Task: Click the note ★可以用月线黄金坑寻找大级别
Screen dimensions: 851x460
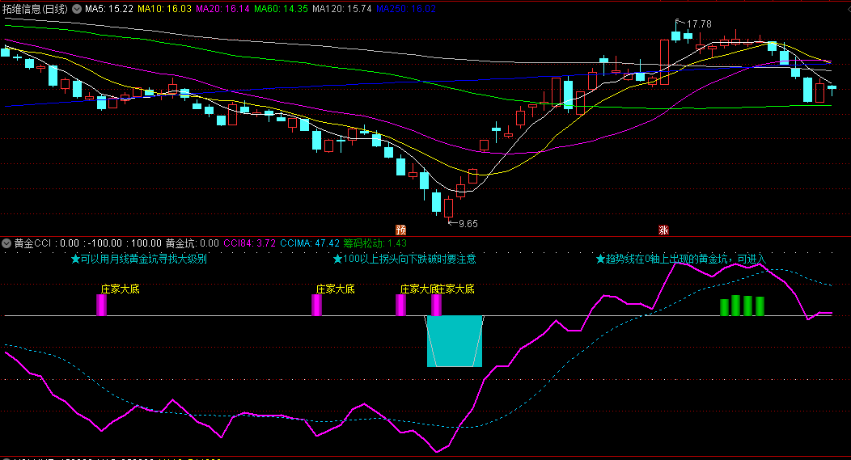Action: click(x=139, y=259)
